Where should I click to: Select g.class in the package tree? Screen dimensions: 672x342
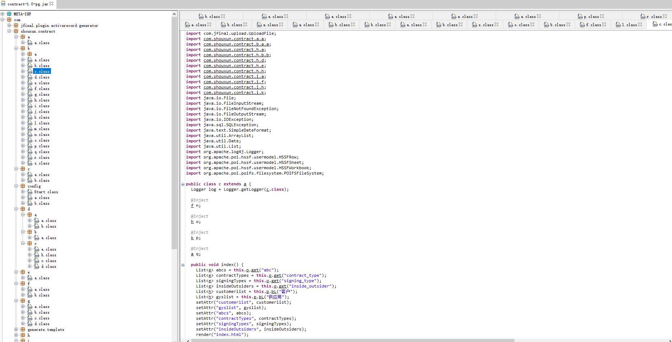[42, 94]
